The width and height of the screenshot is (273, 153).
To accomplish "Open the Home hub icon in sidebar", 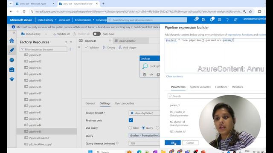I will click(12, 41).
